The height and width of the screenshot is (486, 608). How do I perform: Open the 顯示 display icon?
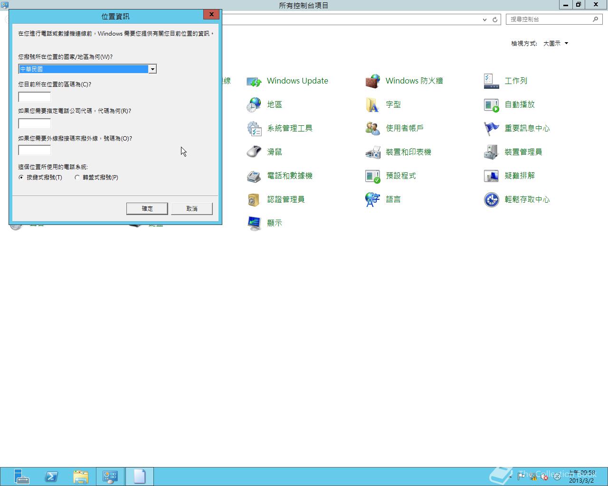click(254, 224)
